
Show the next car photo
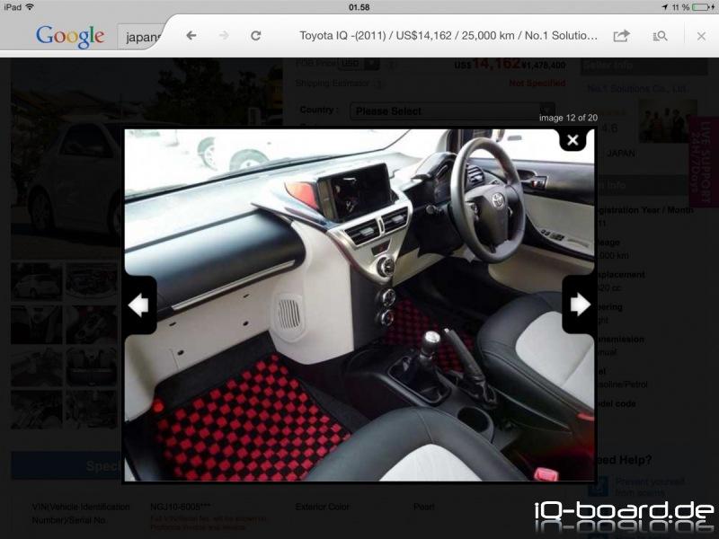click(580, 305)
